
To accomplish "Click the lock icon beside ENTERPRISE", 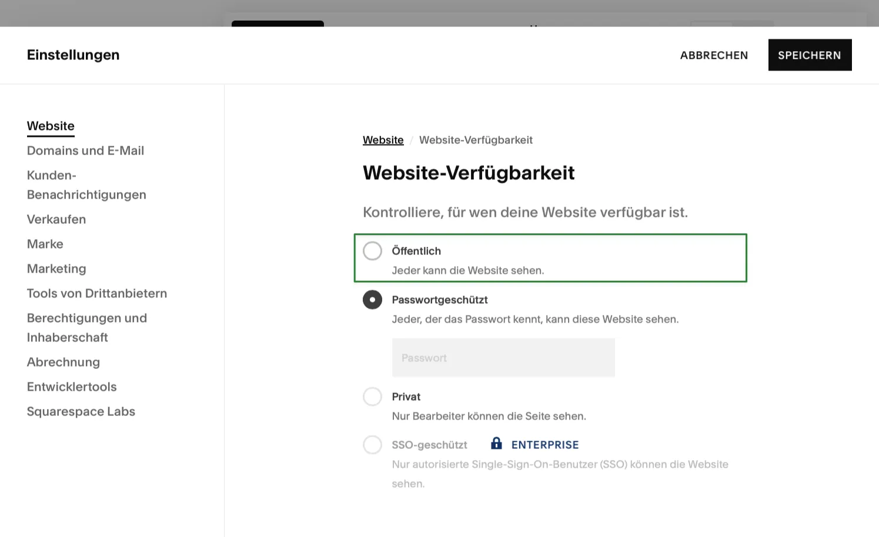I will pyautogui.click(x=497, y=443).
